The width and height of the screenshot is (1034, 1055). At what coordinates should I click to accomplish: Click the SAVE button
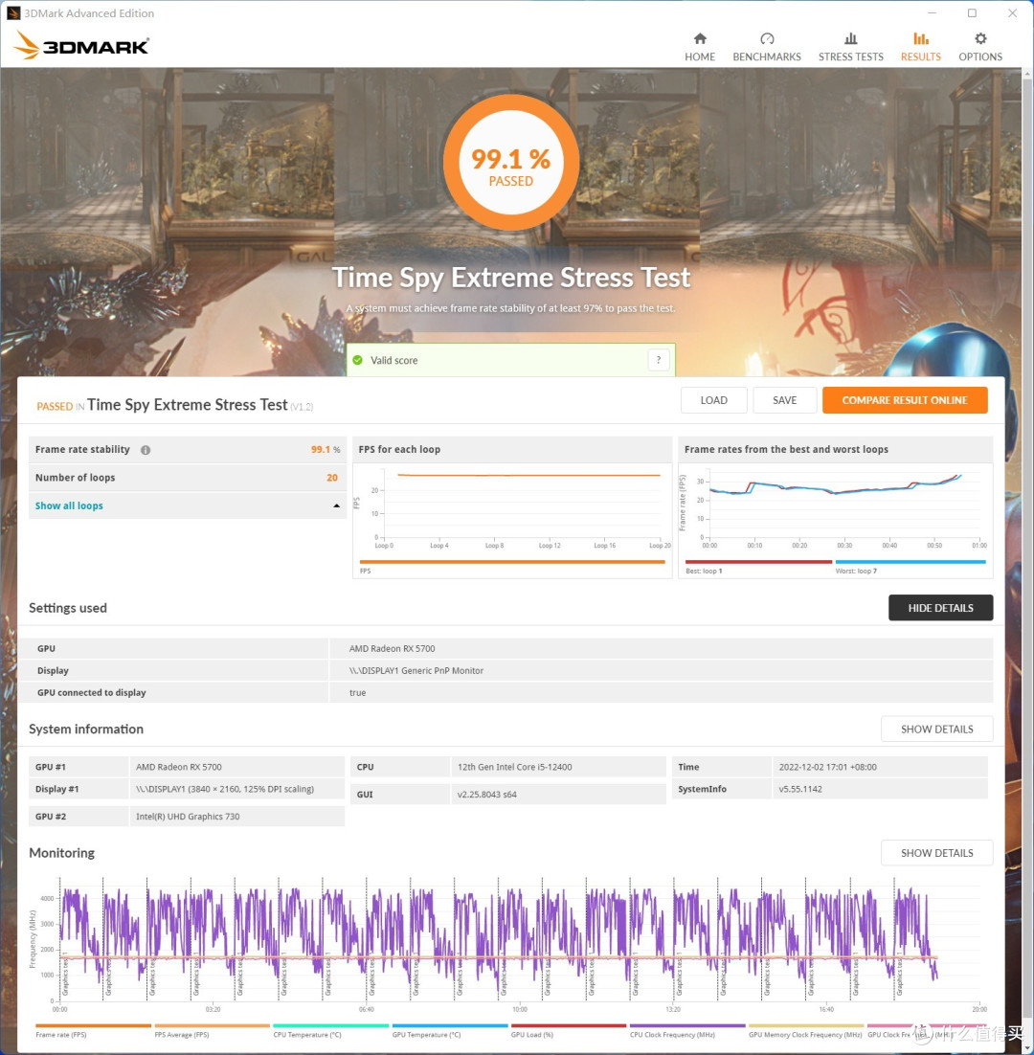pos(784,400)
